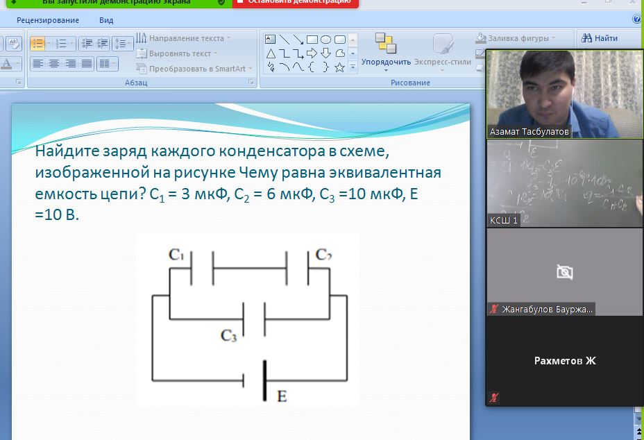644x440 pixels.
Task: Open the bullet style dropdown arrow
Action: 49,43
